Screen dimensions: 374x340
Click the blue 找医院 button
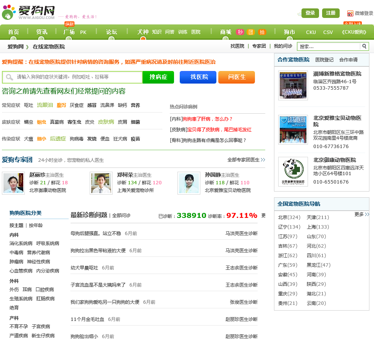click(x=198, y=77)
